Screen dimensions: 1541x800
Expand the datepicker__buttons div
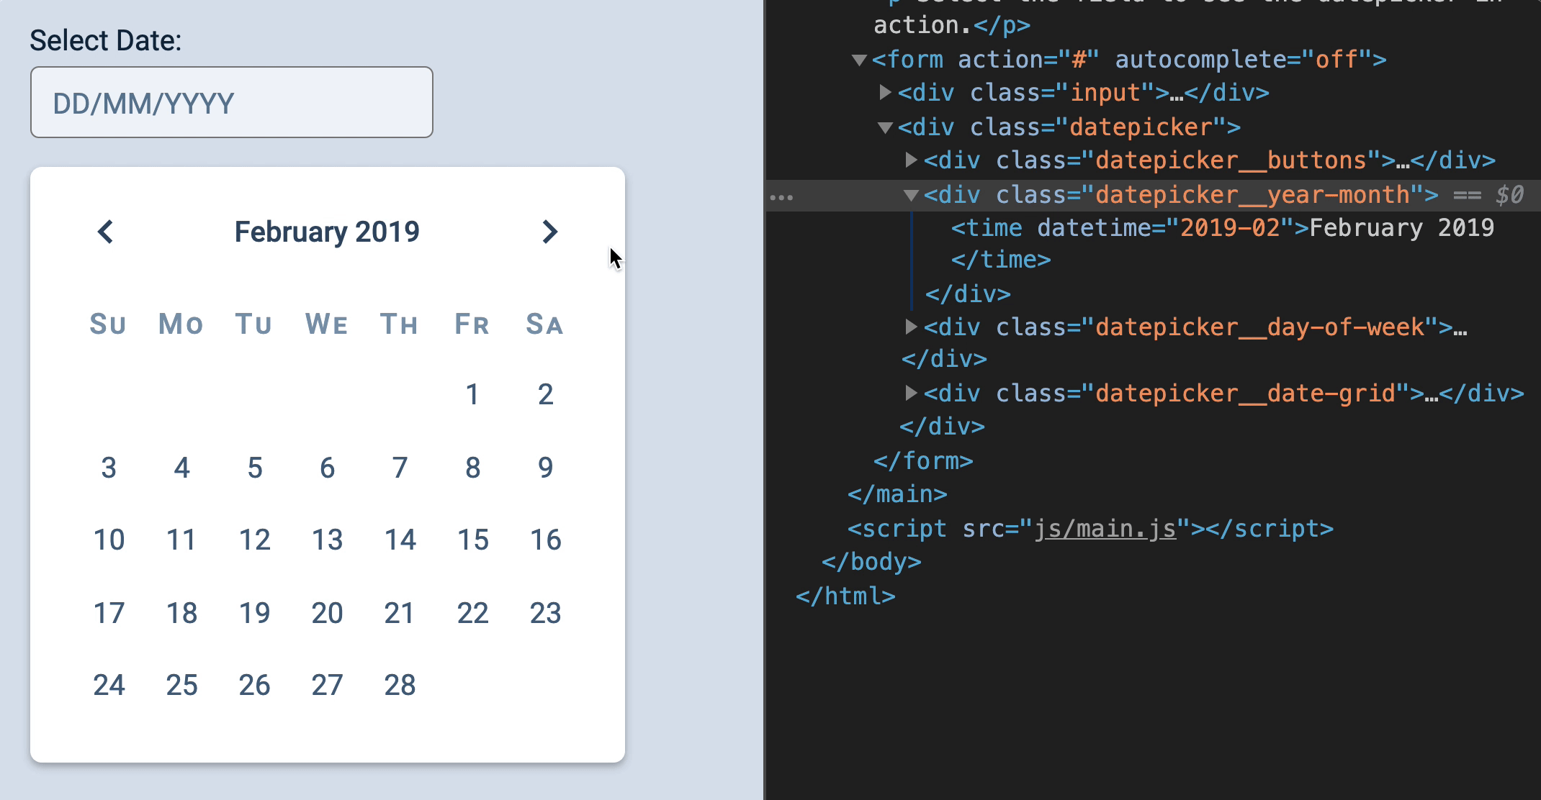(x=910, y=160)
